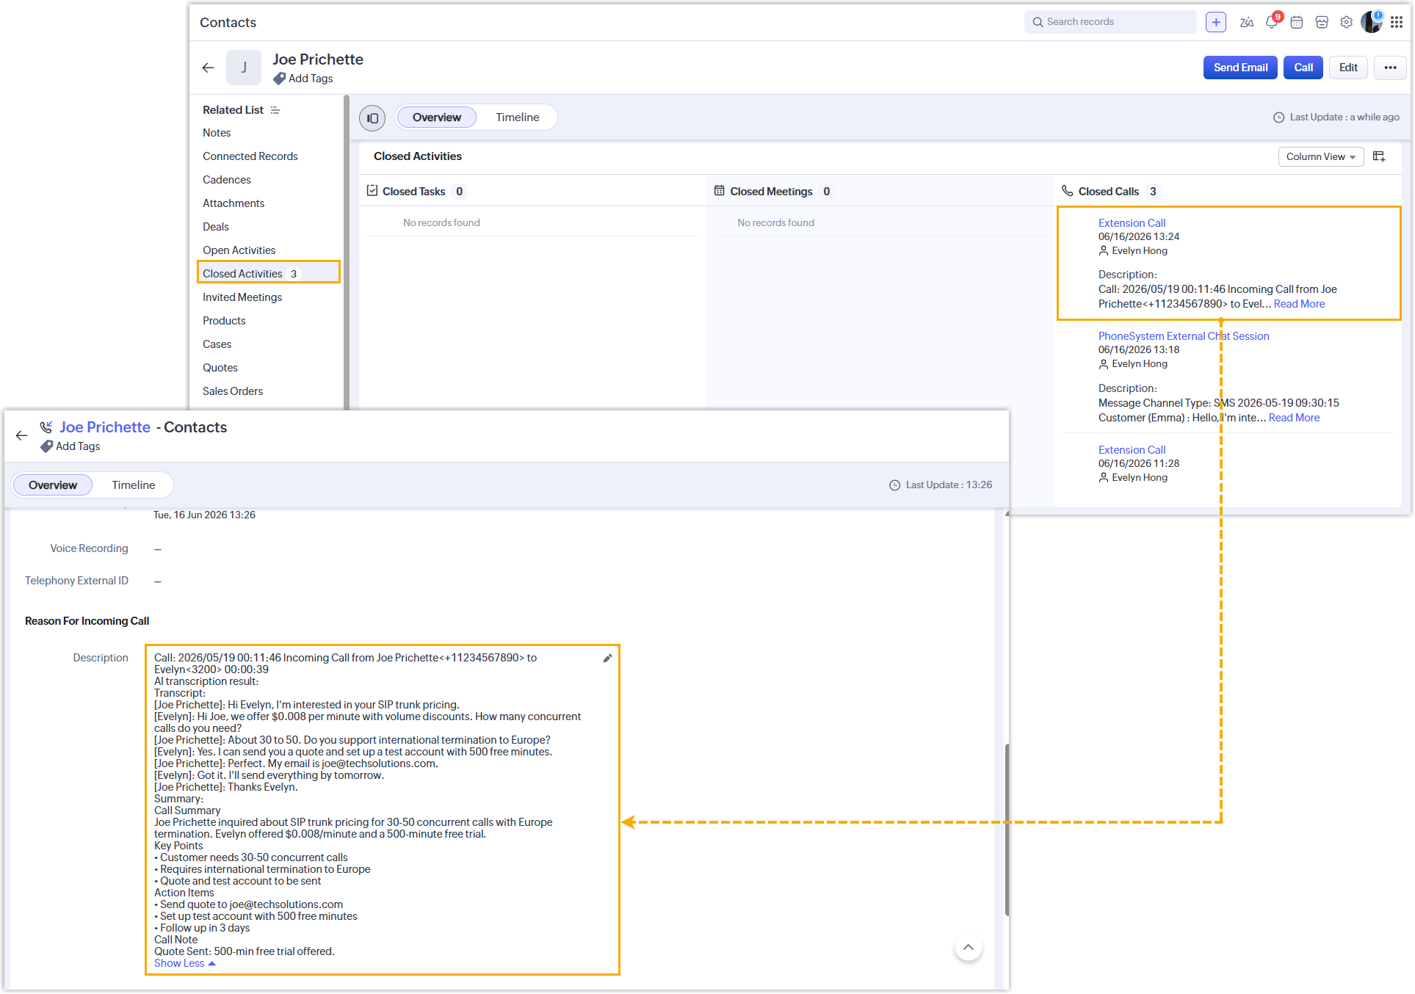1415x994 pixels.
Task: Click the Related List settings icon
Action: coord(275,110)
